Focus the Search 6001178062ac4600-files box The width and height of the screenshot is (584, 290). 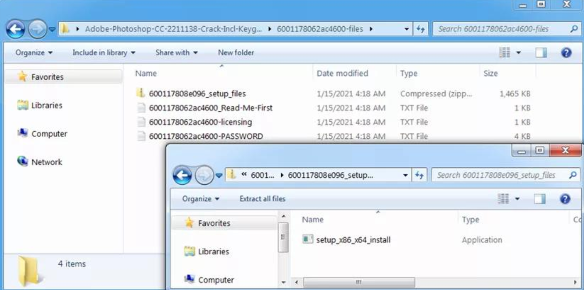coord(507,29)
